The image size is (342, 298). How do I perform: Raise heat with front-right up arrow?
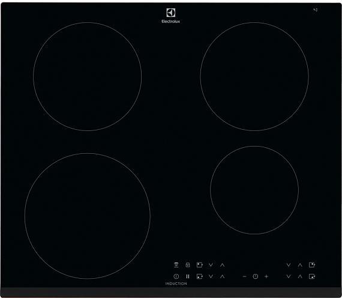300,276
